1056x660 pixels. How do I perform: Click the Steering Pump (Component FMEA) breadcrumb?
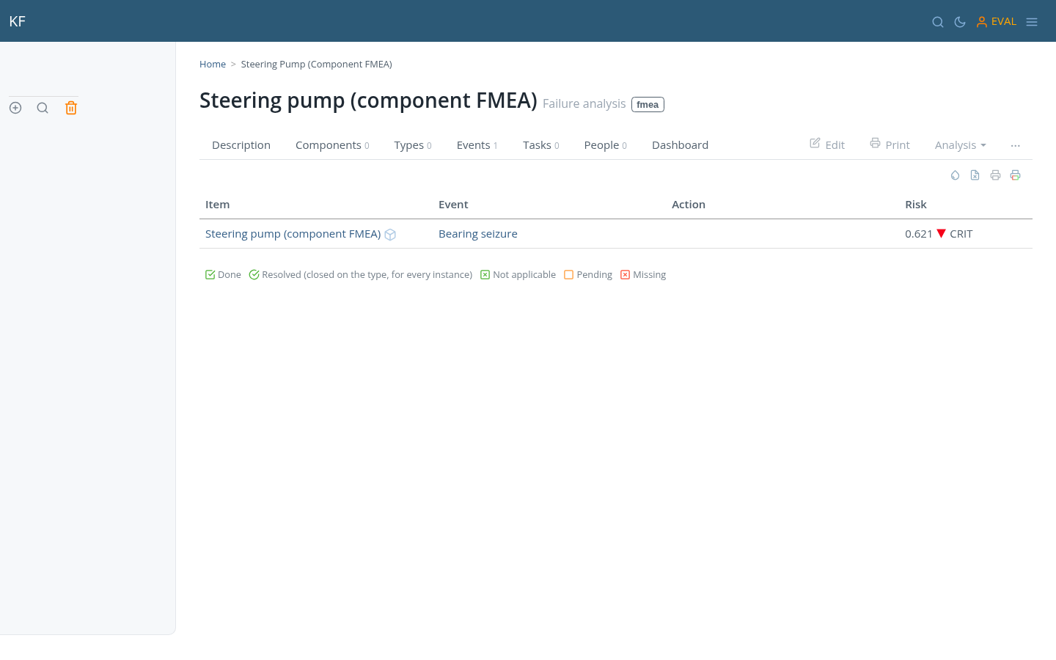[317, 65]
